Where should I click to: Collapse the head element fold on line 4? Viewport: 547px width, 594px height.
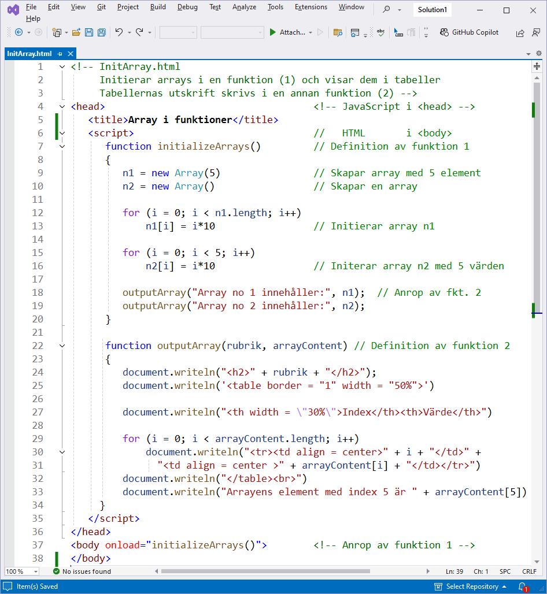pos(62,106)
